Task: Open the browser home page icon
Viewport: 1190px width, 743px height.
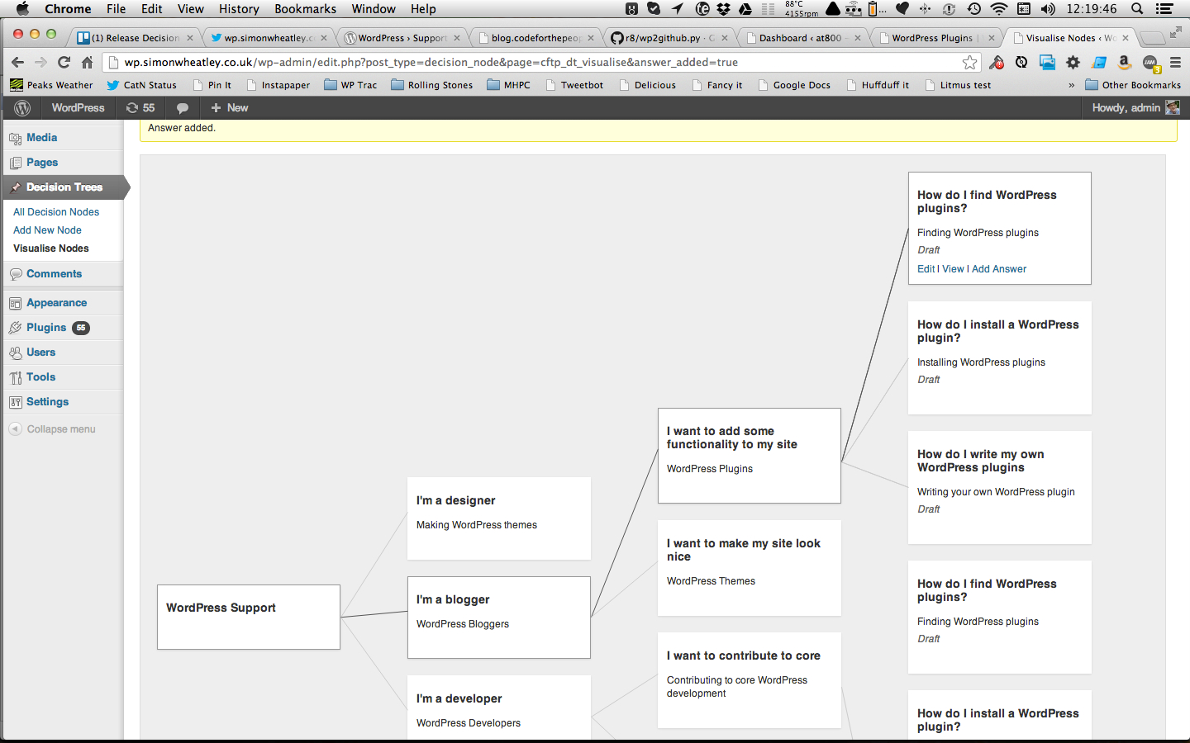Action: (x=87, y=62)
